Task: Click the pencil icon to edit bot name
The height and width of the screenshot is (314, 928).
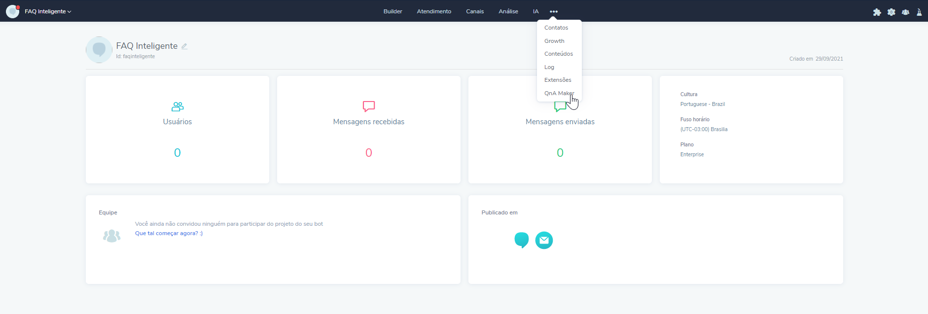Action: click(184, 46)
